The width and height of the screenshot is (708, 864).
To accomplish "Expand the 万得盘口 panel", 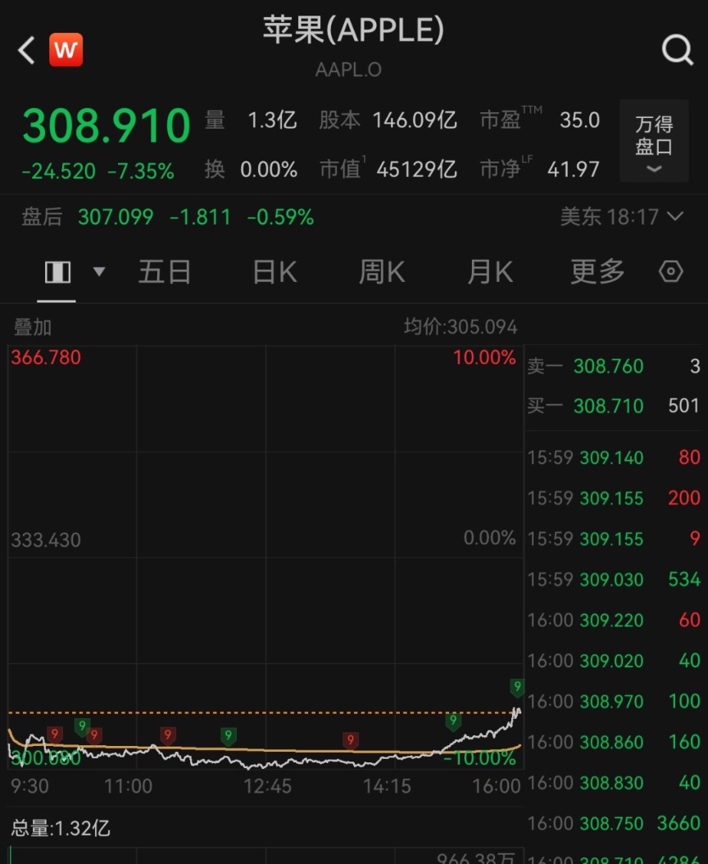I will tap(654, 141).
